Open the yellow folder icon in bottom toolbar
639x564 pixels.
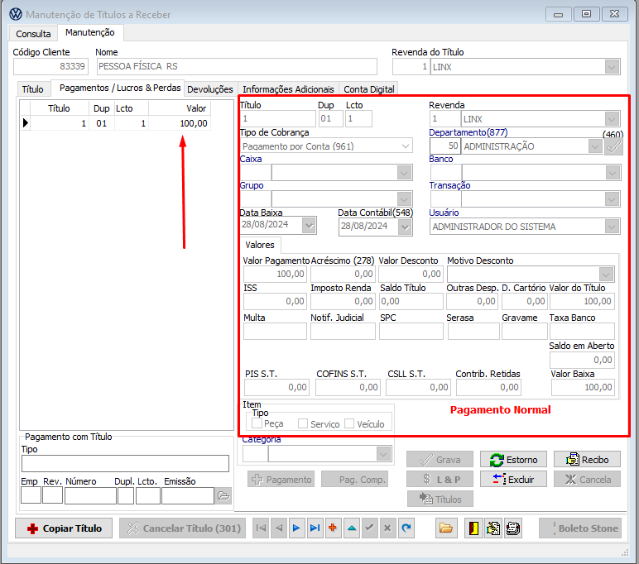coord(446,528)
